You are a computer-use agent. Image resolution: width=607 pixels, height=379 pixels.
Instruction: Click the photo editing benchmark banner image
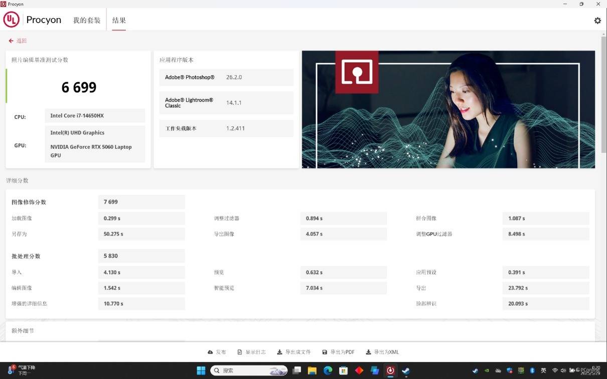tap(448, 109)
